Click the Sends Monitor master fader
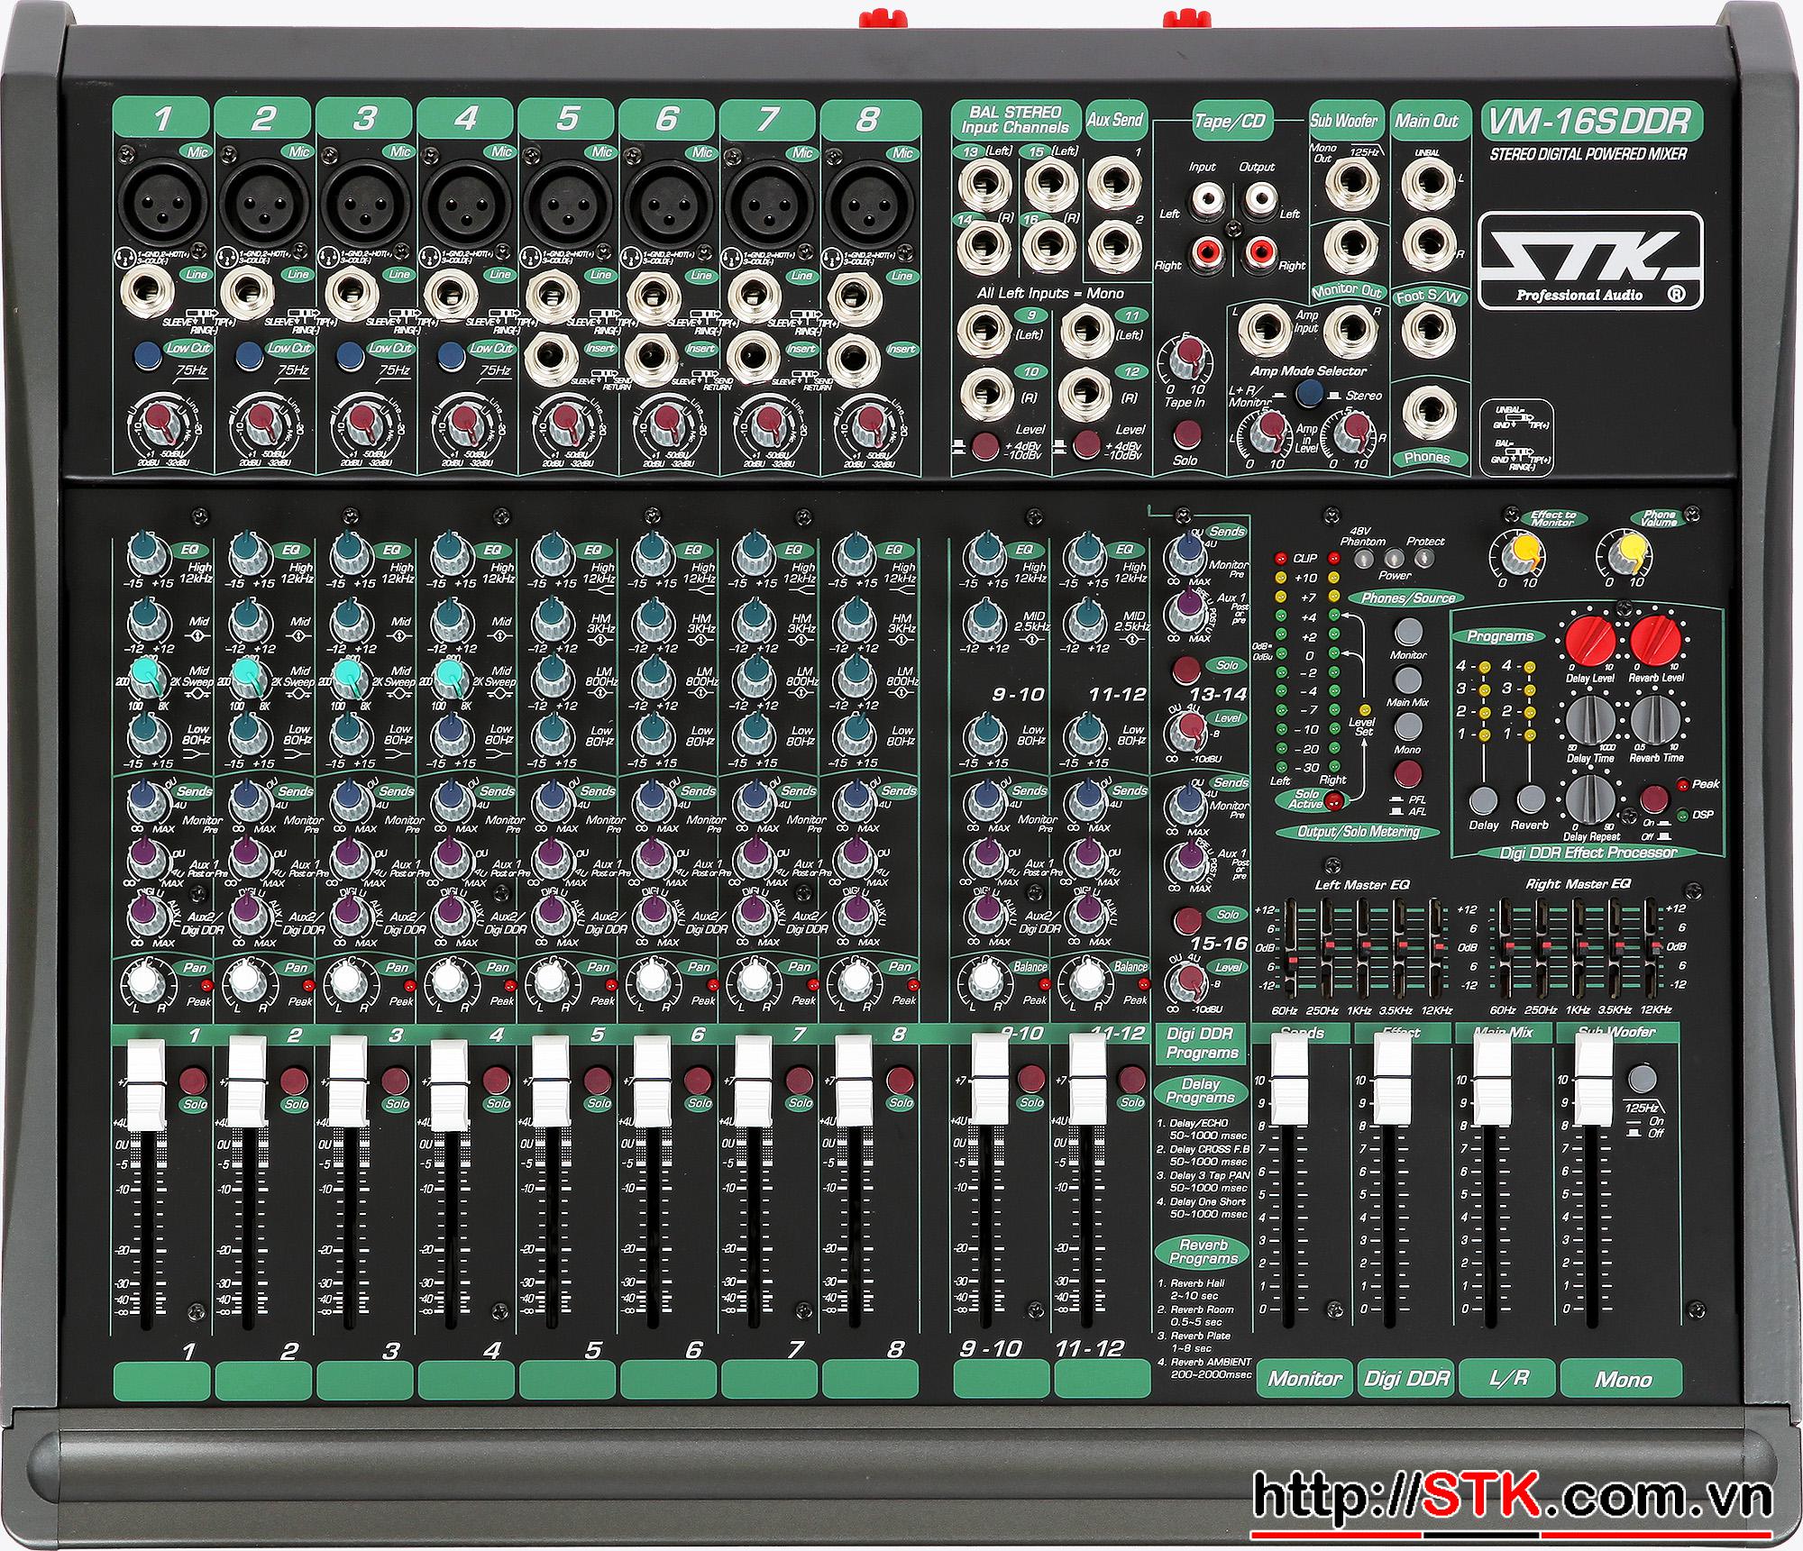 (1288, 1080)
